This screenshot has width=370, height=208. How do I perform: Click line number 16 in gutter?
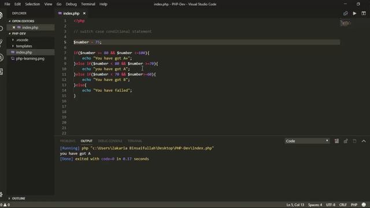(64, 101)
